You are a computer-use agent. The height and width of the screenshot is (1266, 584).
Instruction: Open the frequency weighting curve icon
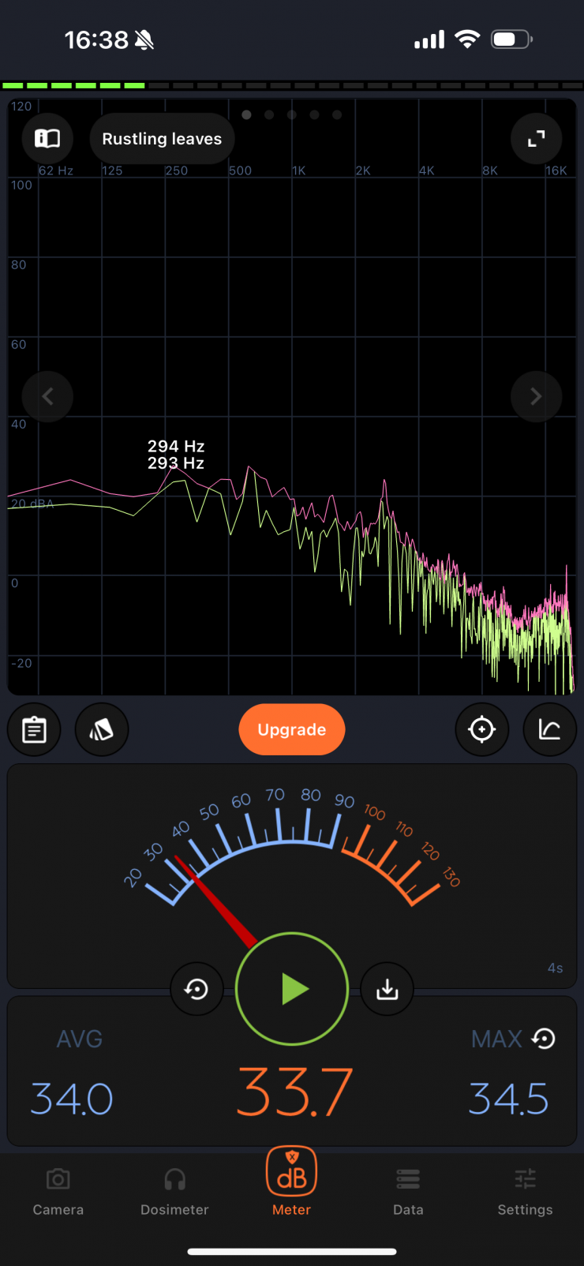pyautogui.click(x=550, y=729)
